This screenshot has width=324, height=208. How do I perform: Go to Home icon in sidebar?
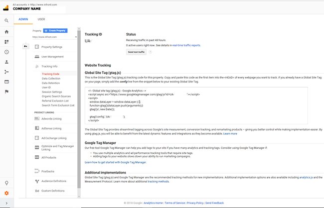click(x=6, y=32)
